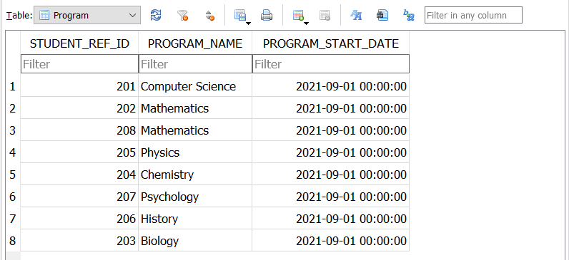Open find and replace icon
Screen dimensions: 569x260
click(x=409, y=15)
